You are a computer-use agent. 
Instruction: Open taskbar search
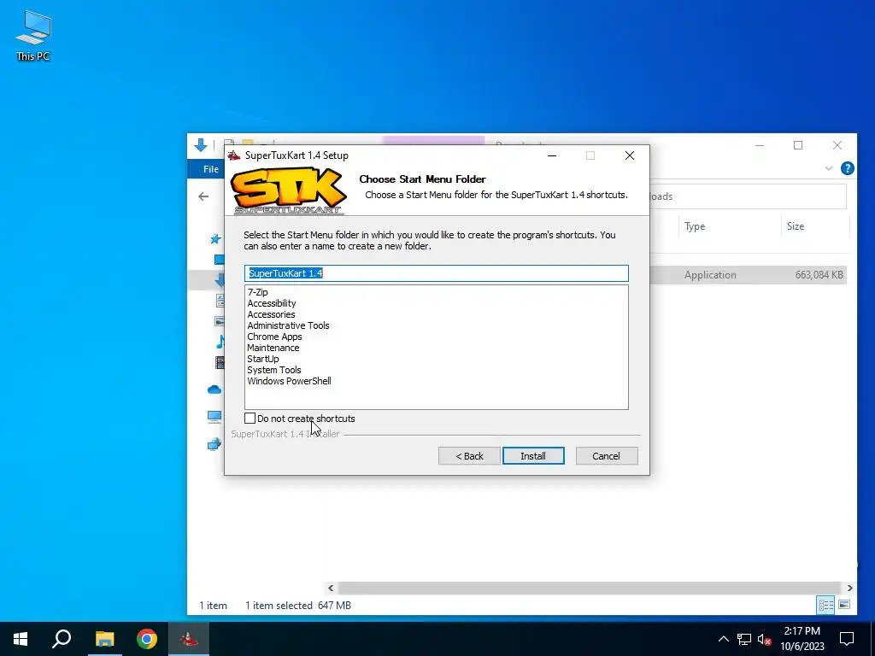(62, 639)
